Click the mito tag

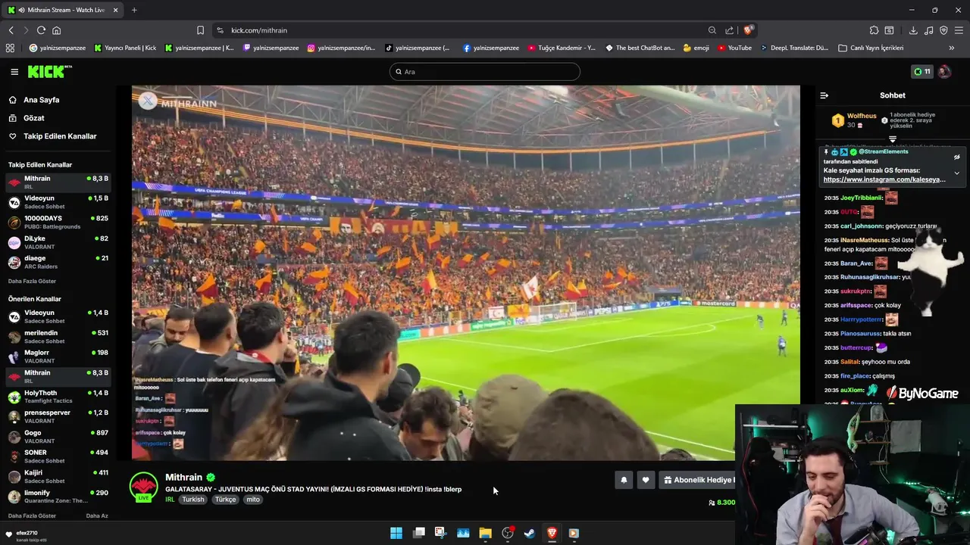(253, 500)
